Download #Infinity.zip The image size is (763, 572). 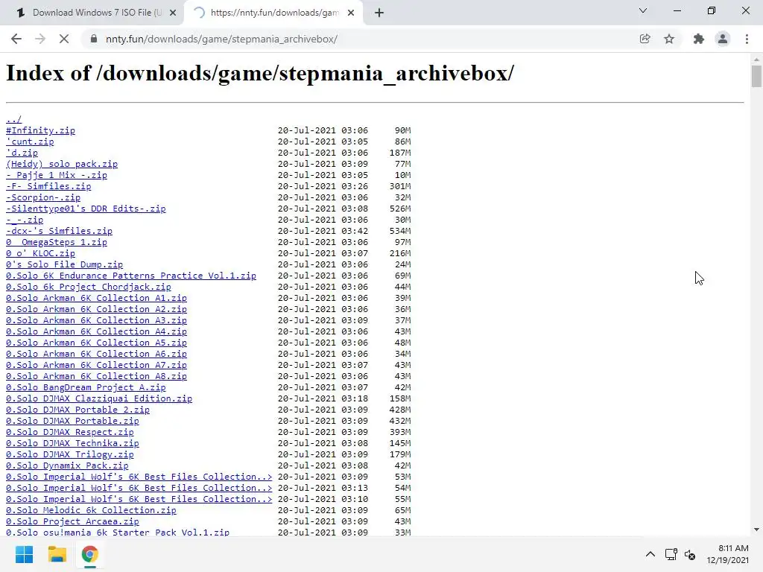[40, 130]
